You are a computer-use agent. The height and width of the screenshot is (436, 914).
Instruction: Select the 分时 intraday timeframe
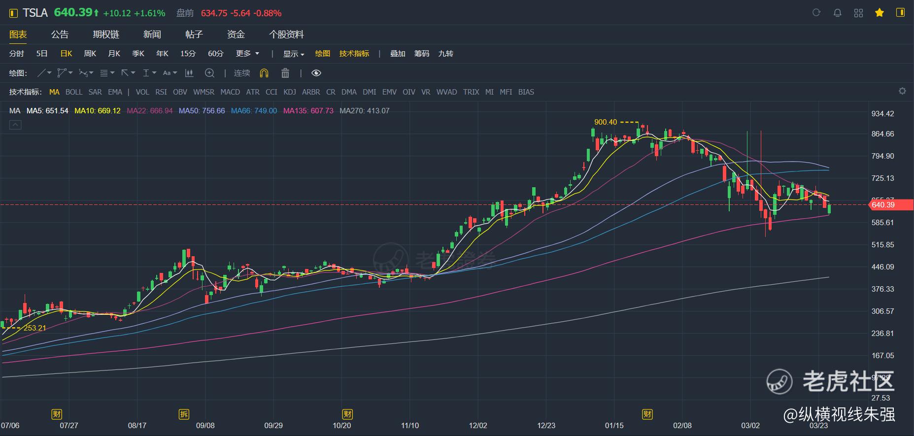click(x=17, y=53)
